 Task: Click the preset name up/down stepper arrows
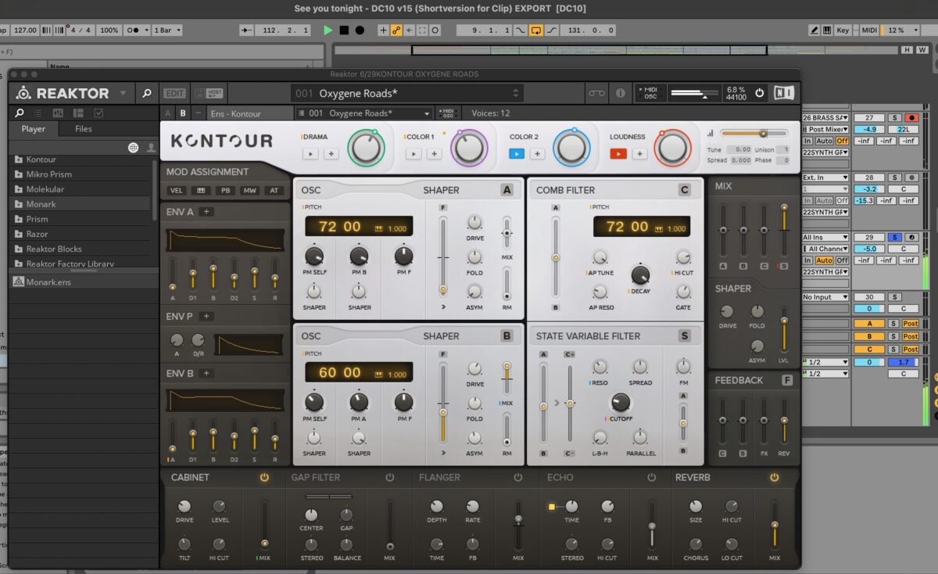pos(515,93)
